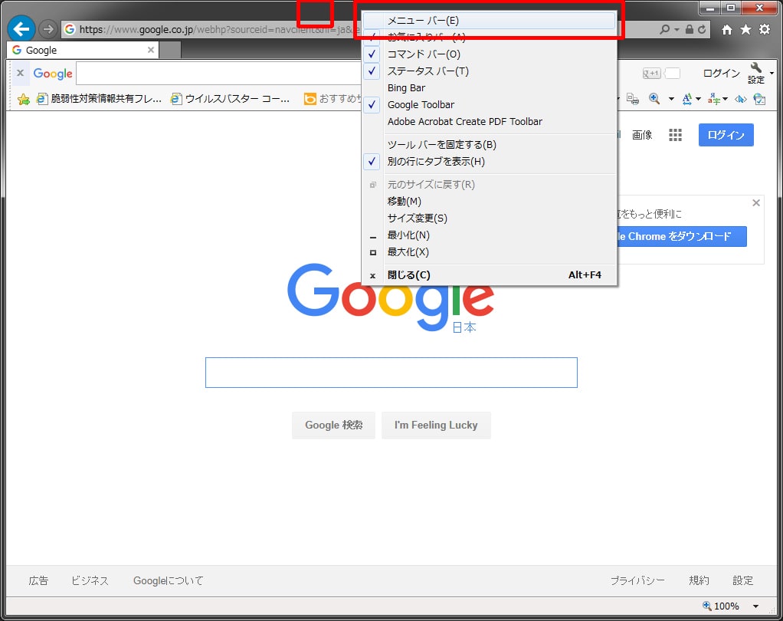Expand the dropdown arrow beside the zoom magnifier
This screenshot has height=621, width=783.
(x=671, y=99)
